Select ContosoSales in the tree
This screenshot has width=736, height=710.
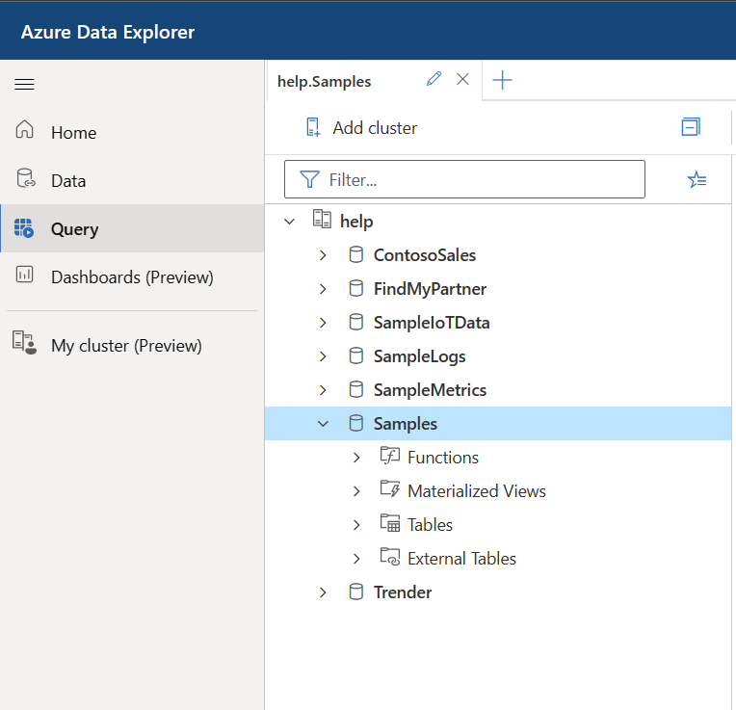424,255
